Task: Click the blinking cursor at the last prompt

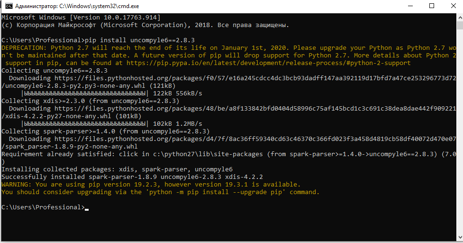Action: tap(86, 208)
